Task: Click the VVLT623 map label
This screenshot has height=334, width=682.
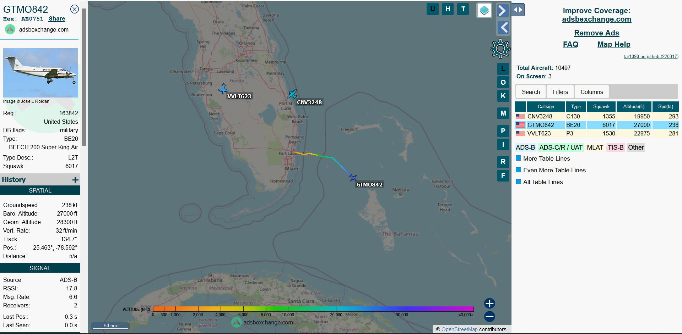Action: click(239, 96)
